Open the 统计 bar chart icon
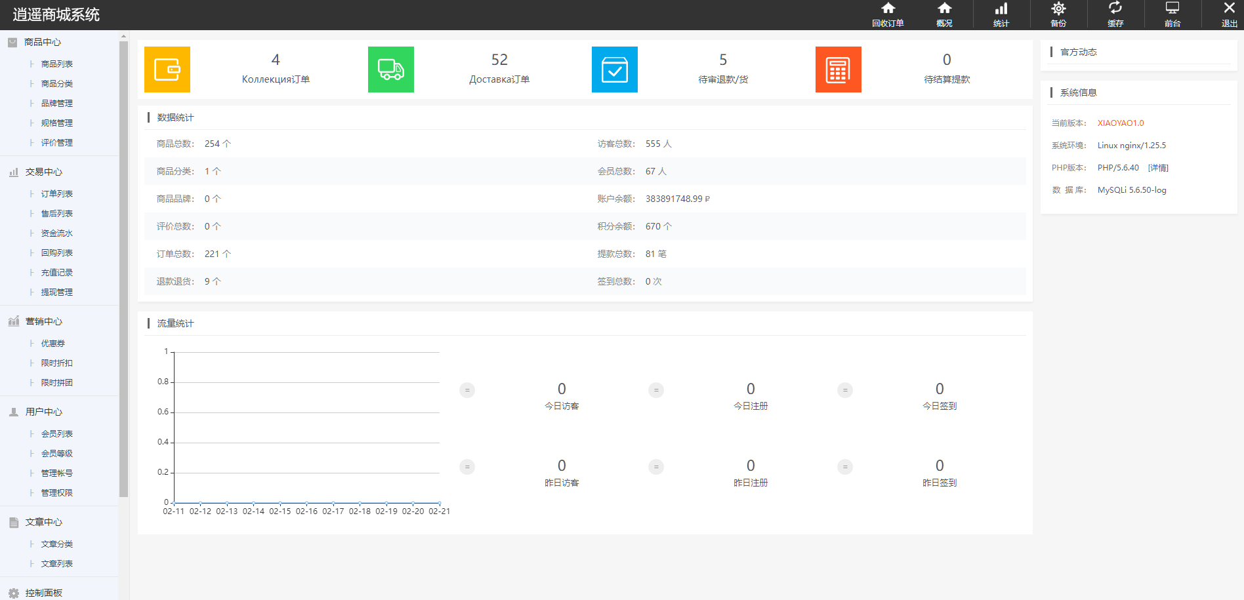 [x=1001, y=9]
